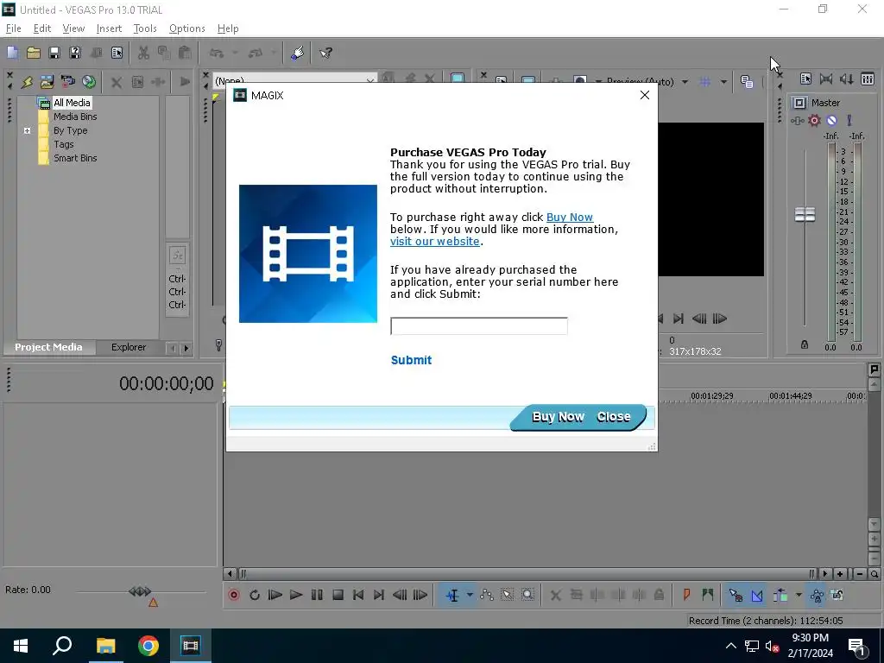884x663 pixels.
Task: Open Mixing Console icon in Master Bus toolbar
Action: pos(868,79)
